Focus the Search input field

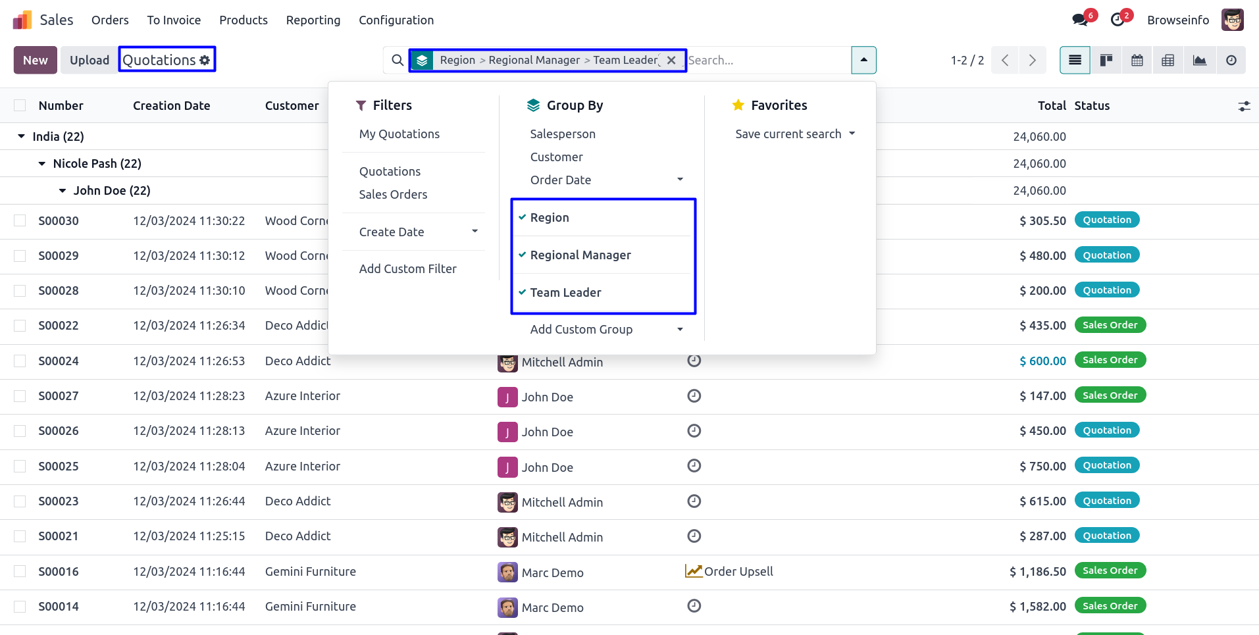[767, 60]
